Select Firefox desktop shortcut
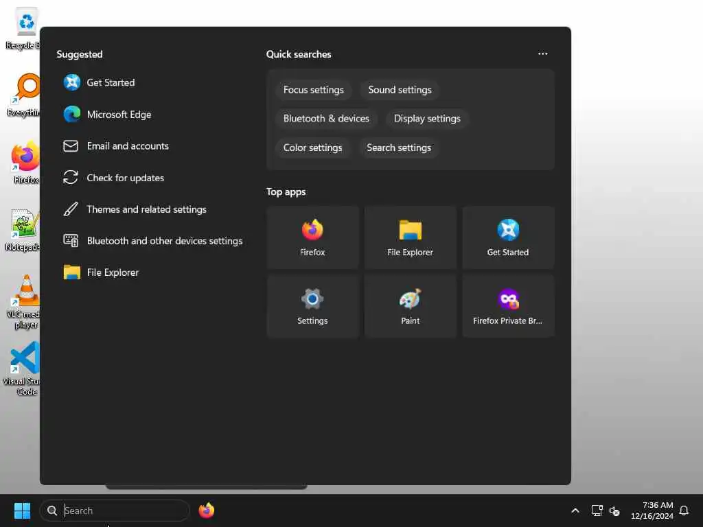Viewport: 703px width, 527px height. click(25, 163)
